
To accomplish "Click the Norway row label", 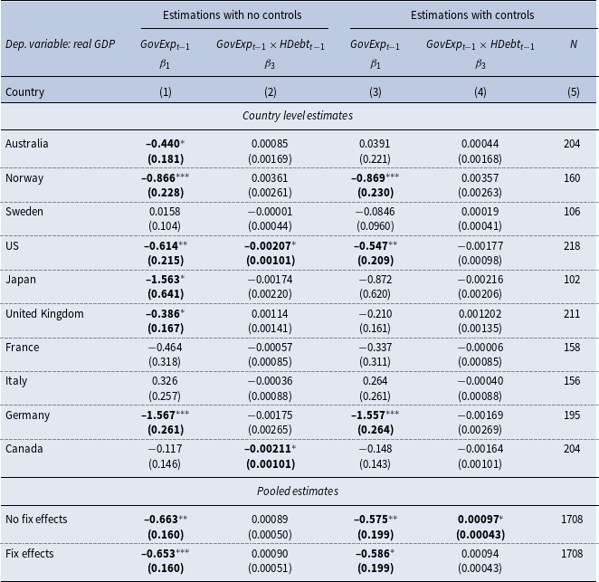I will point(25,177).
